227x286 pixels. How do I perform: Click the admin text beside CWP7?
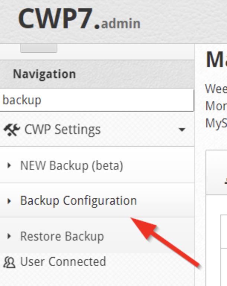(x=121, y=23)
